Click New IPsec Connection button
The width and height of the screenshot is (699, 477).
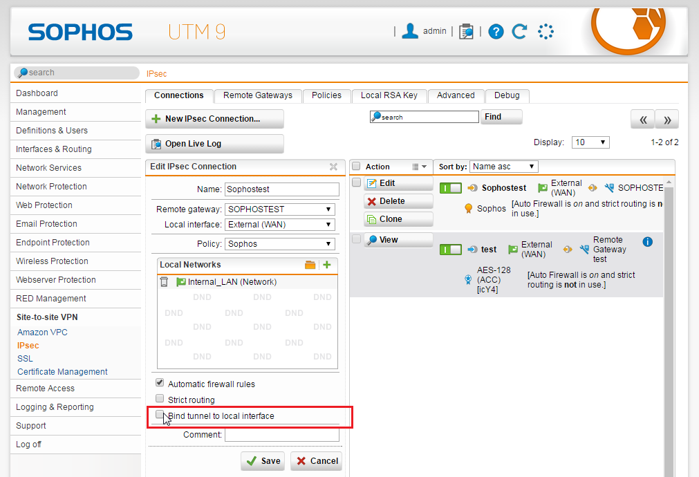(214, 119)
